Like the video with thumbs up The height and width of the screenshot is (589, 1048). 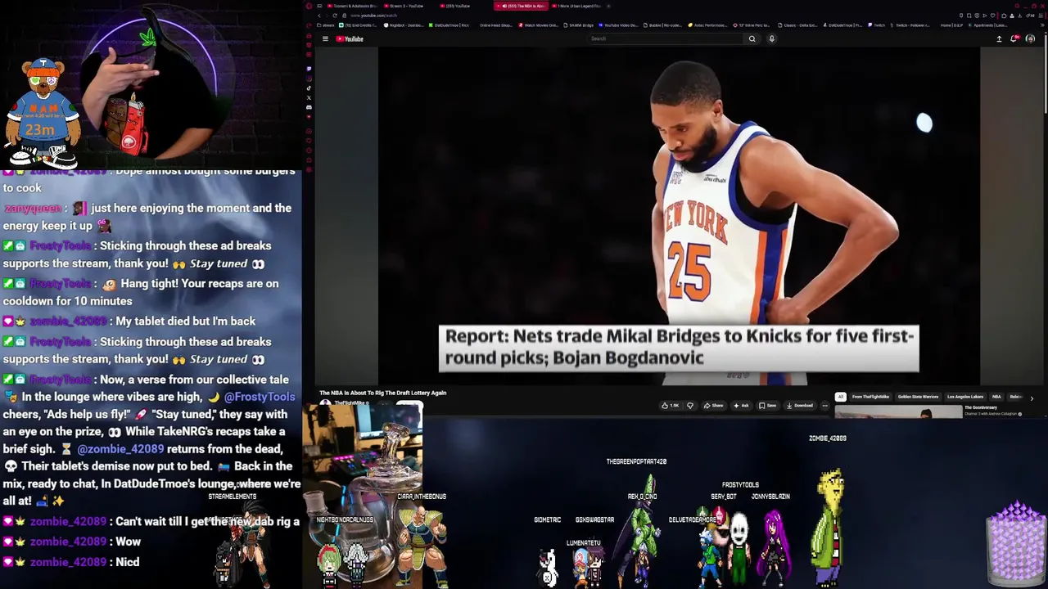pos(670,406)
